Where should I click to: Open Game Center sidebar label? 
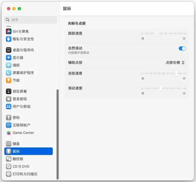[23, 133]
